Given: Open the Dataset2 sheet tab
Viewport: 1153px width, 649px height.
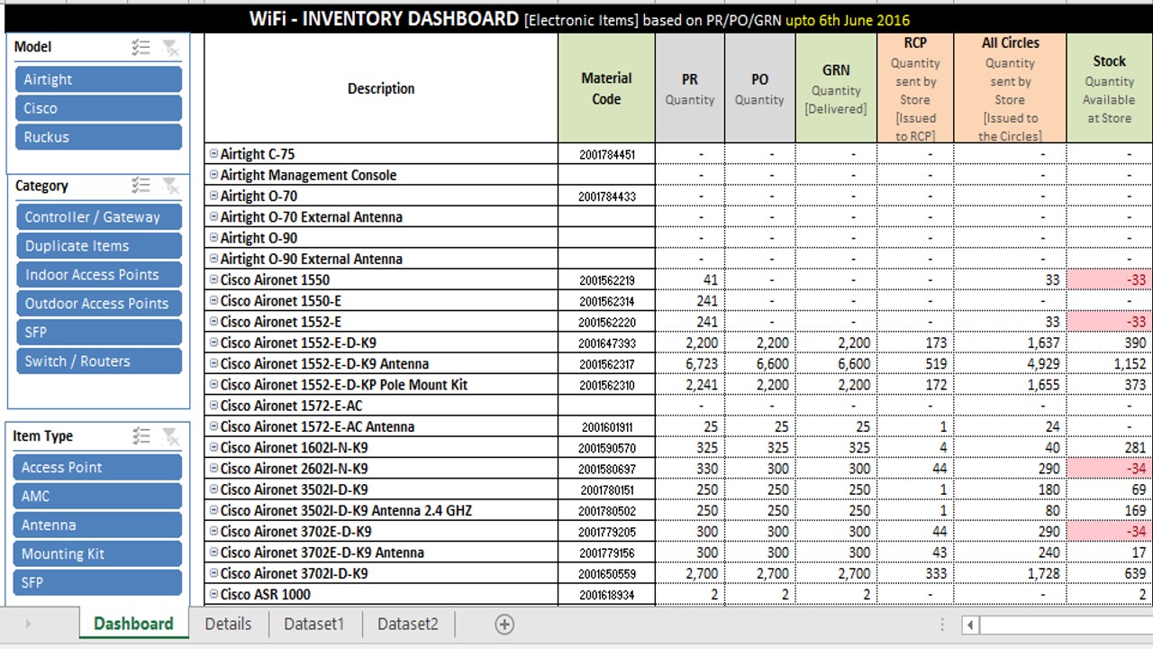Looking at the screenshot, I should pos(408,624).
